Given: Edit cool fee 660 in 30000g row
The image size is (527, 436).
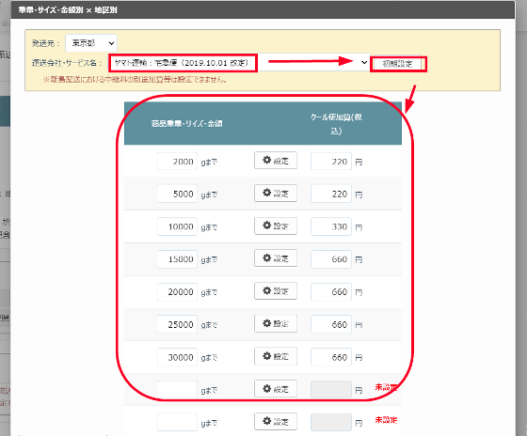Looking at the screenshot, I should [331, 357].
